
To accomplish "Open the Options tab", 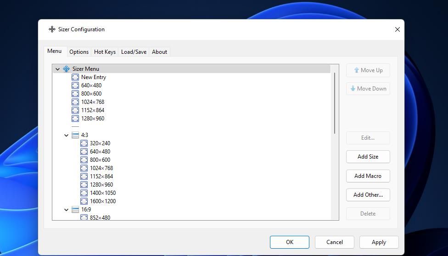I will pos(79,52).
